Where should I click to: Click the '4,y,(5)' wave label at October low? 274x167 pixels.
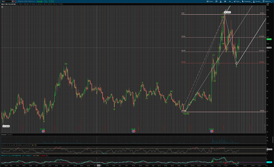(x=186, y=113)
